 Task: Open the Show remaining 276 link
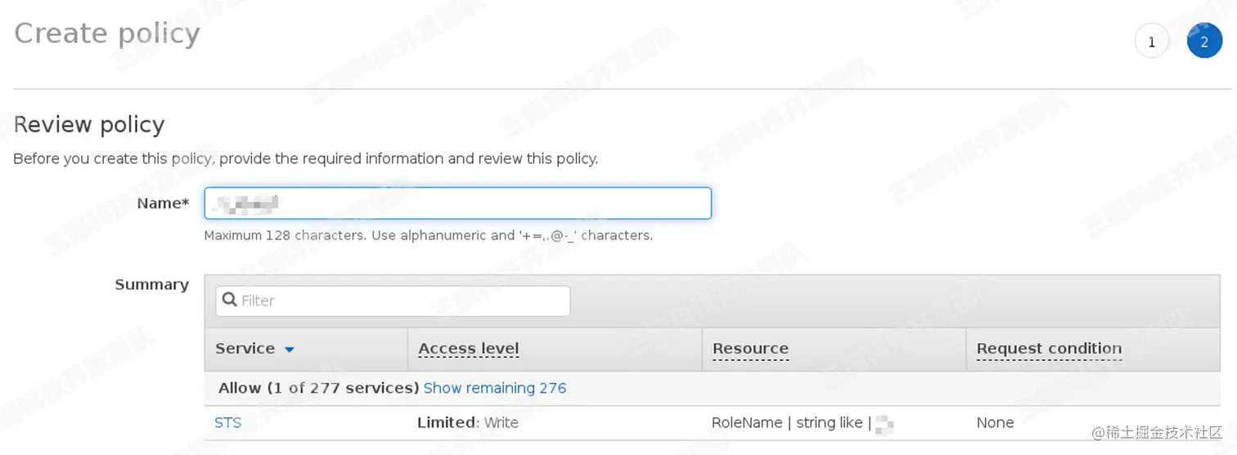point(494,388)
